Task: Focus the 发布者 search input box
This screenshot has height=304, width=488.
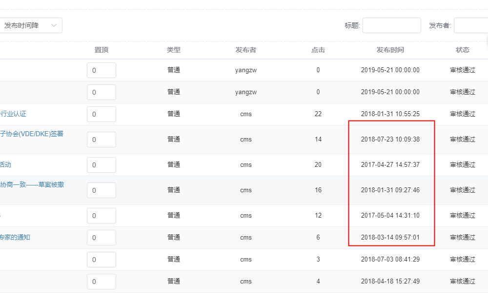Action: tap(470, 25)
